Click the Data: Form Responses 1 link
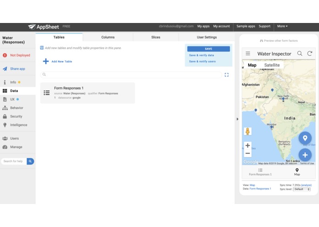 coord(260,189)
